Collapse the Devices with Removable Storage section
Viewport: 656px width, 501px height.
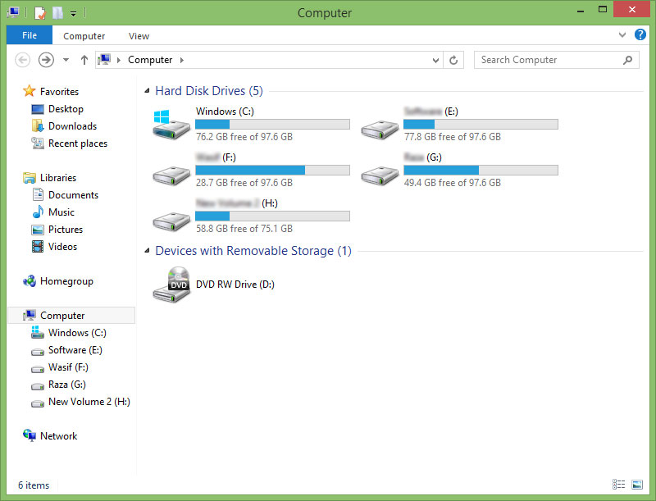pyautogui.click(x=148, y=251)
